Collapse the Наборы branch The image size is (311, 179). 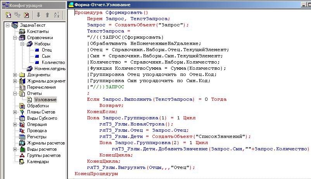click(22, 44)
